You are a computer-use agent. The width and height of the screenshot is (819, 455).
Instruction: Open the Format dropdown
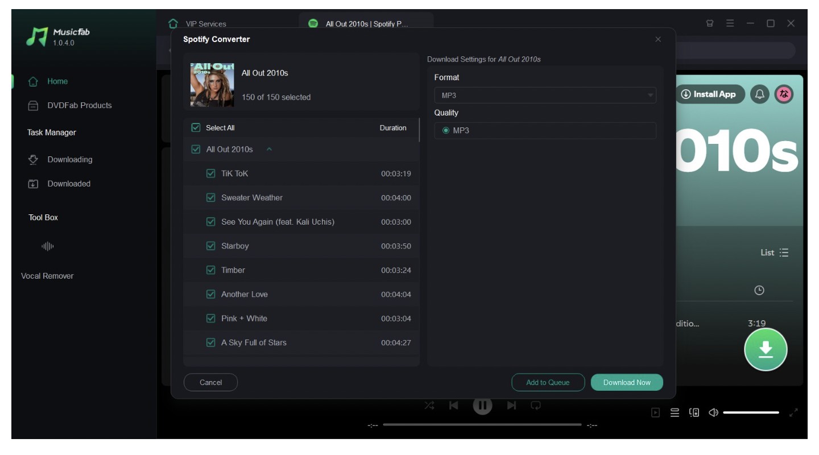tap(545, 96)
